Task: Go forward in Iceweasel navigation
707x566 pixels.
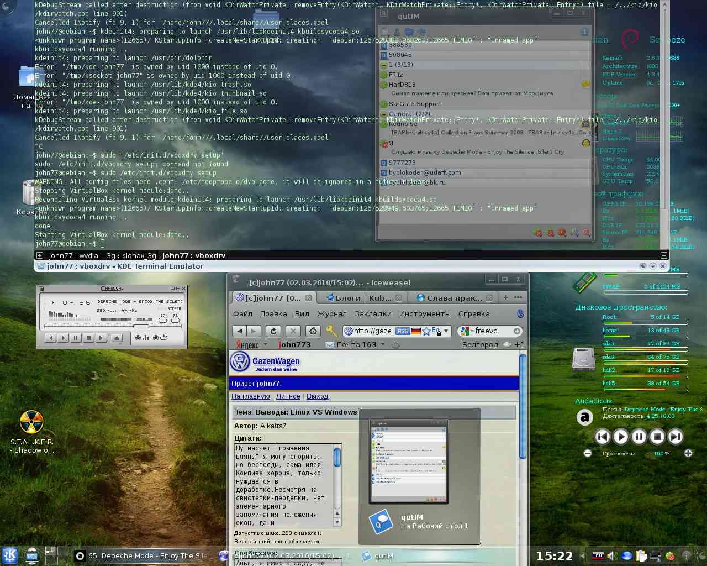Action: [x=253, y=331]
